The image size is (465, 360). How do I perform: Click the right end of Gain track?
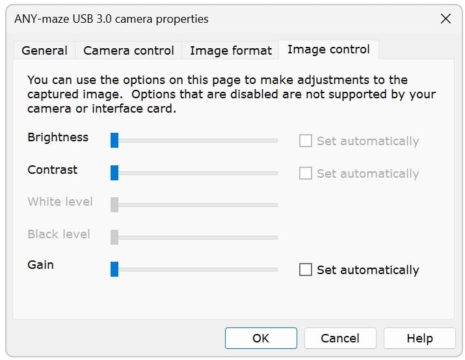point(276,269)
